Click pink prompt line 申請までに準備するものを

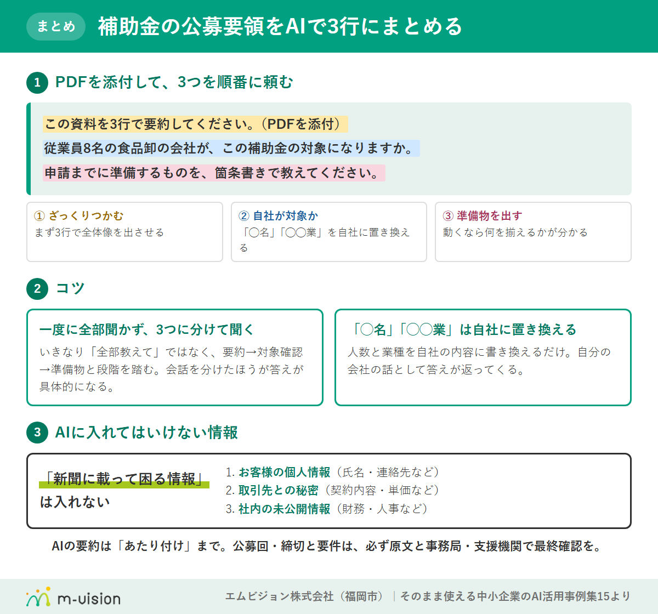point(214,173)
